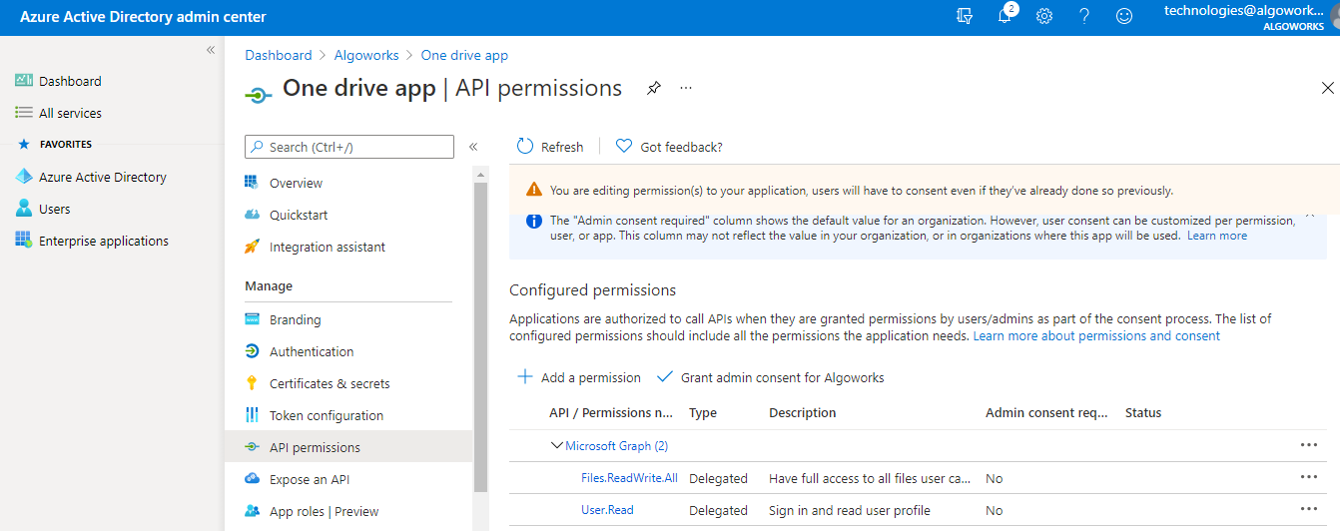Screen dimensions: 1340x531
Task: Click Grant admin consent for Algoworks
Action: click(771, 377)
